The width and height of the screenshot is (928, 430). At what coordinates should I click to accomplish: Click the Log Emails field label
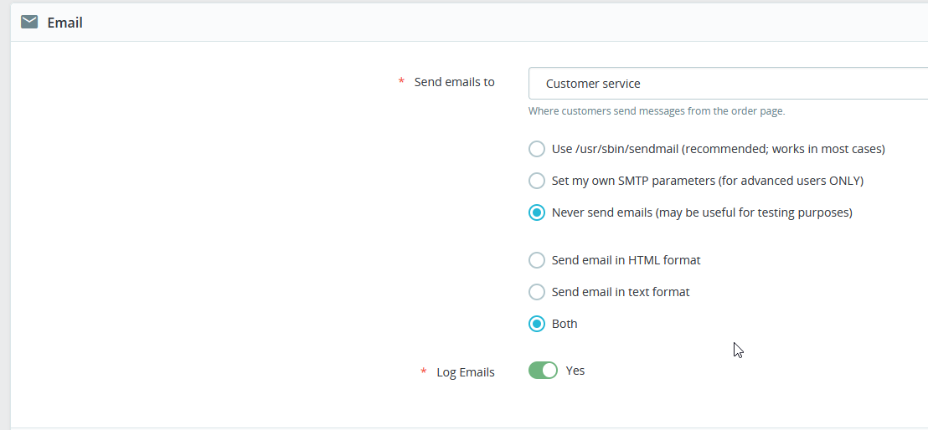click(466, 372)
